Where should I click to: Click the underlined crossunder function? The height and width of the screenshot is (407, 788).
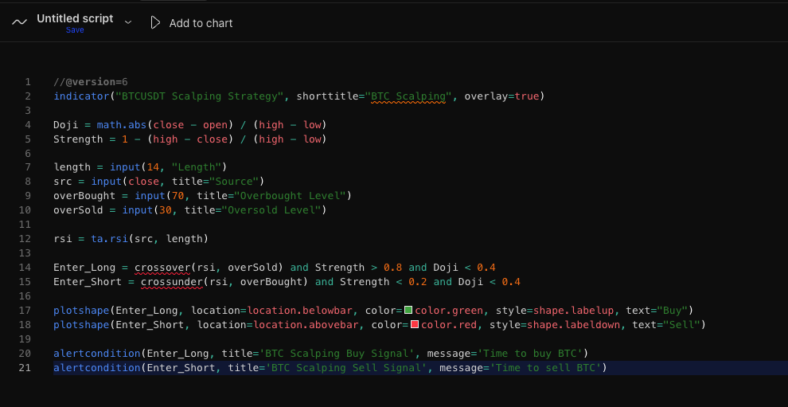point(171,282)
